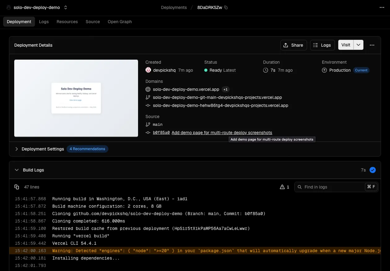Click the Production environment arrow icon
390x271 pixels.
[x=324, y=70]
